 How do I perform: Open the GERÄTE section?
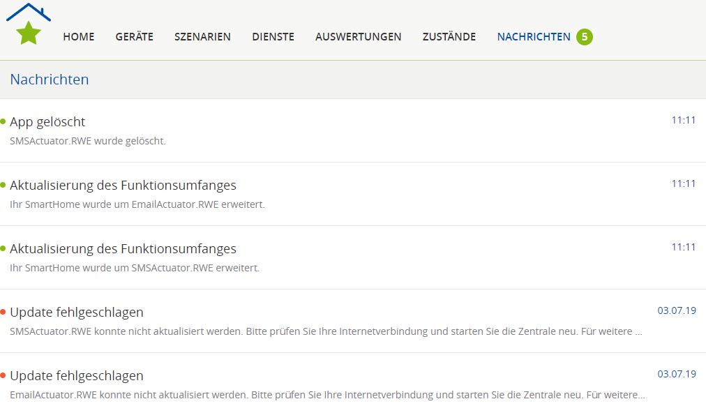134,37
